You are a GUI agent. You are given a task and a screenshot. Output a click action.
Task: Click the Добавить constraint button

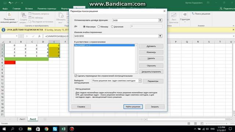(x=151, y=46)
